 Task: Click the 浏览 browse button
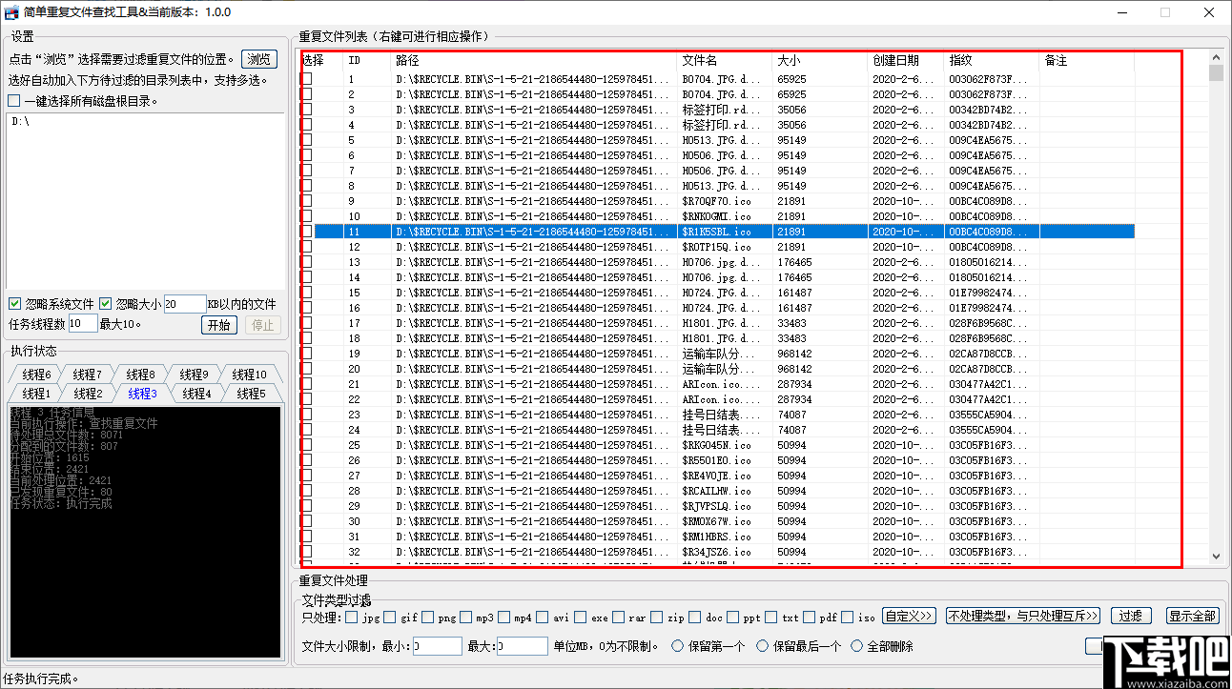coord(259,59)
